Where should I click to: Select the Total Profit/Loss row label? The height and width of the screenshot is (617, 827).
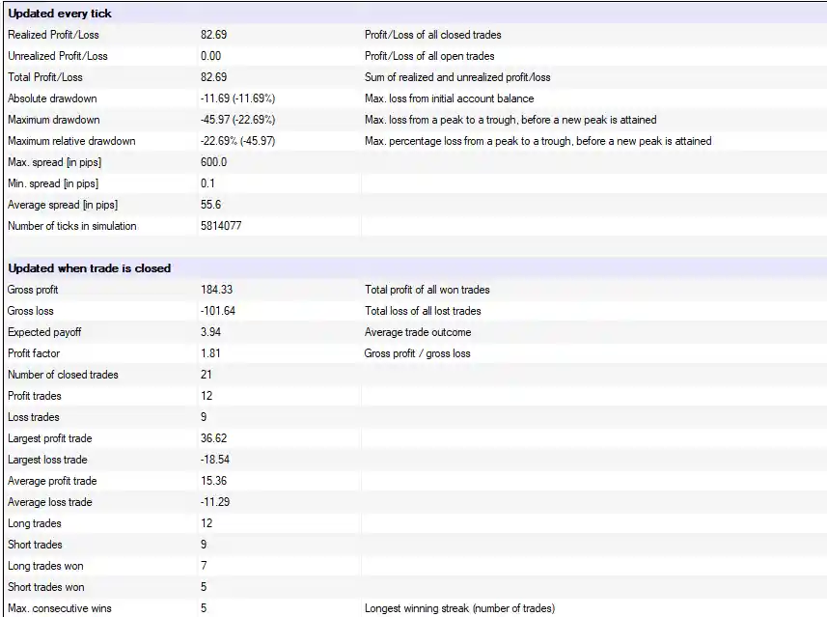pos(45,77)
